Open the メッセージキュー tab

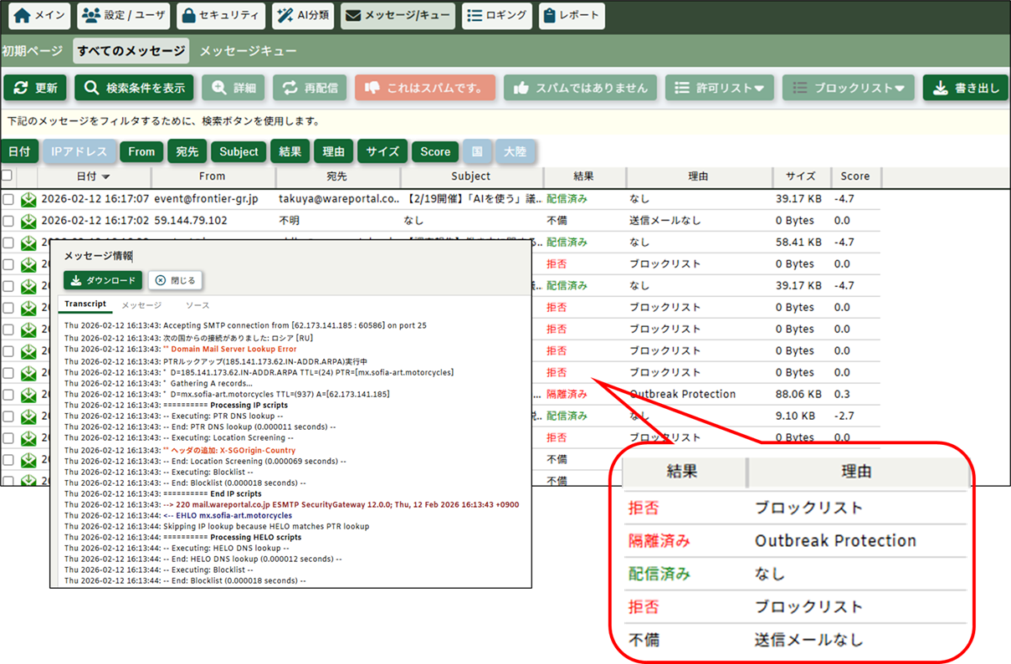pos(248,51)
